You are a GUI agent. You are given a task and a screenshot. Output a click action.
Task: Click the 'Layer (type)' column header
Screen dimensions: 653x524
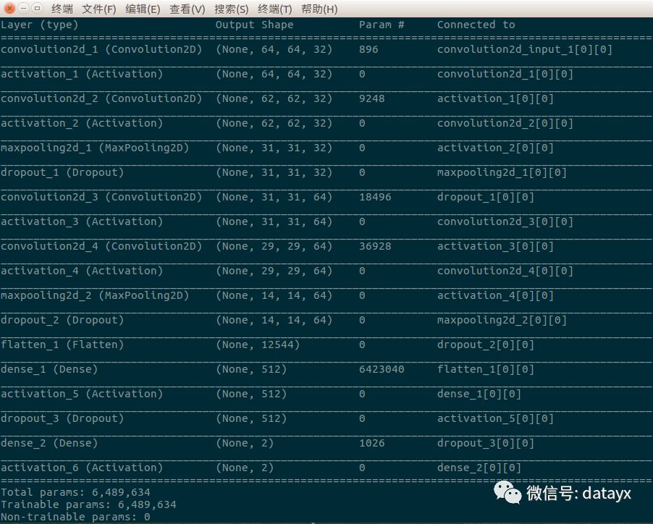40,25
